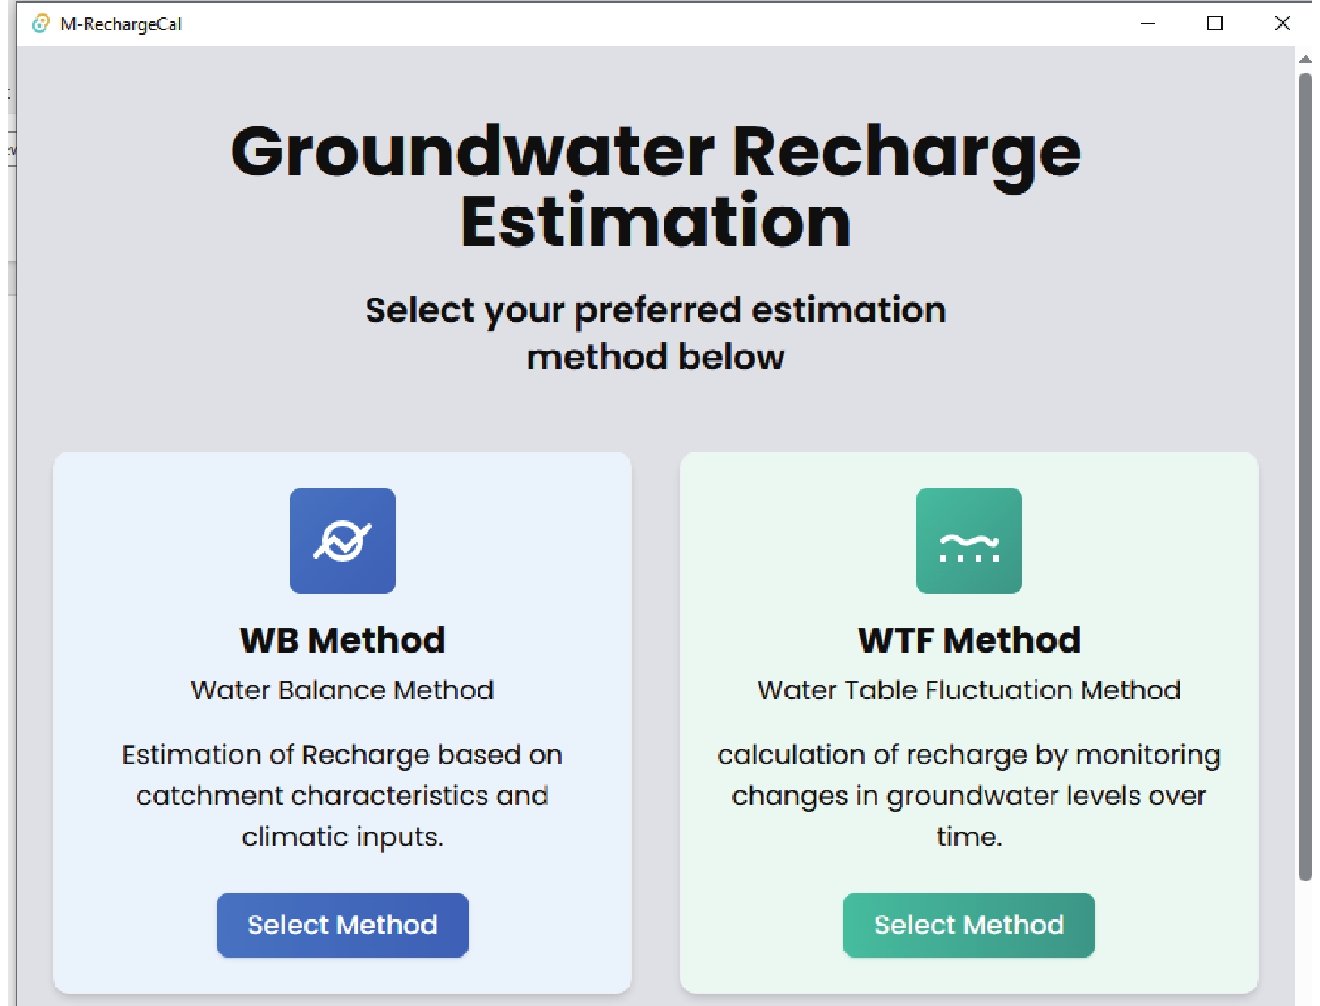Viewport: 1320px width, 1006px height.
Task: Click the groundwater levels description text
Action: (x=969, y=795)
